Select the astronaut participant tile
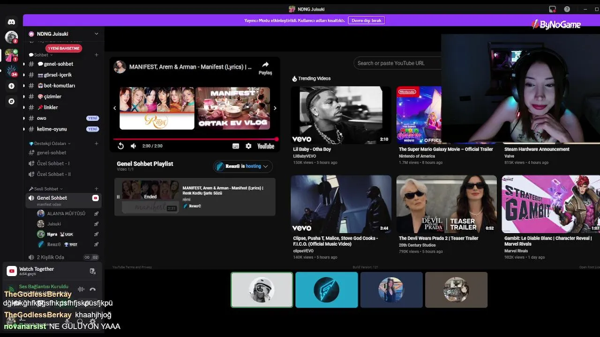Image resolution: width=600 pixels, height=337 pixels. point(262,290)
